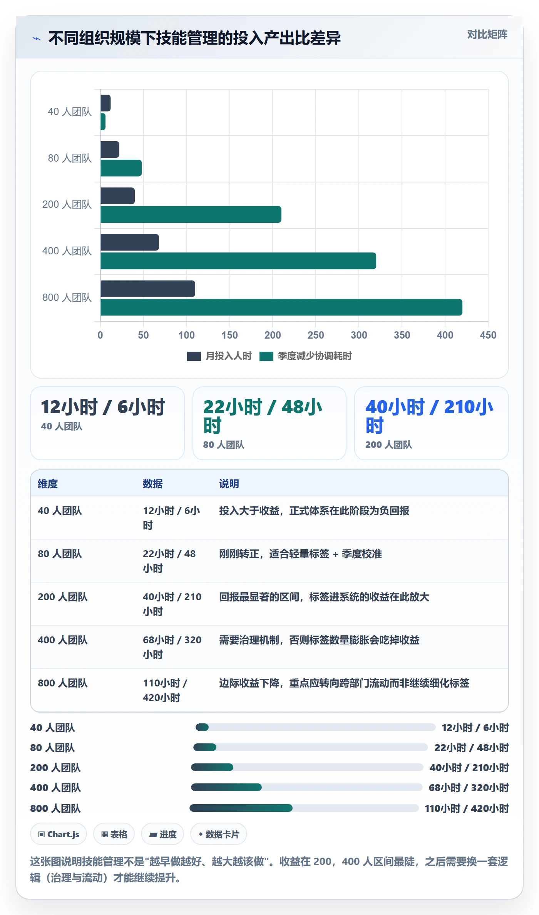Screen dimensions: 539x915
Task: Click the 800 人团队 dark chart bar
Action: click(x=148, y=289)
